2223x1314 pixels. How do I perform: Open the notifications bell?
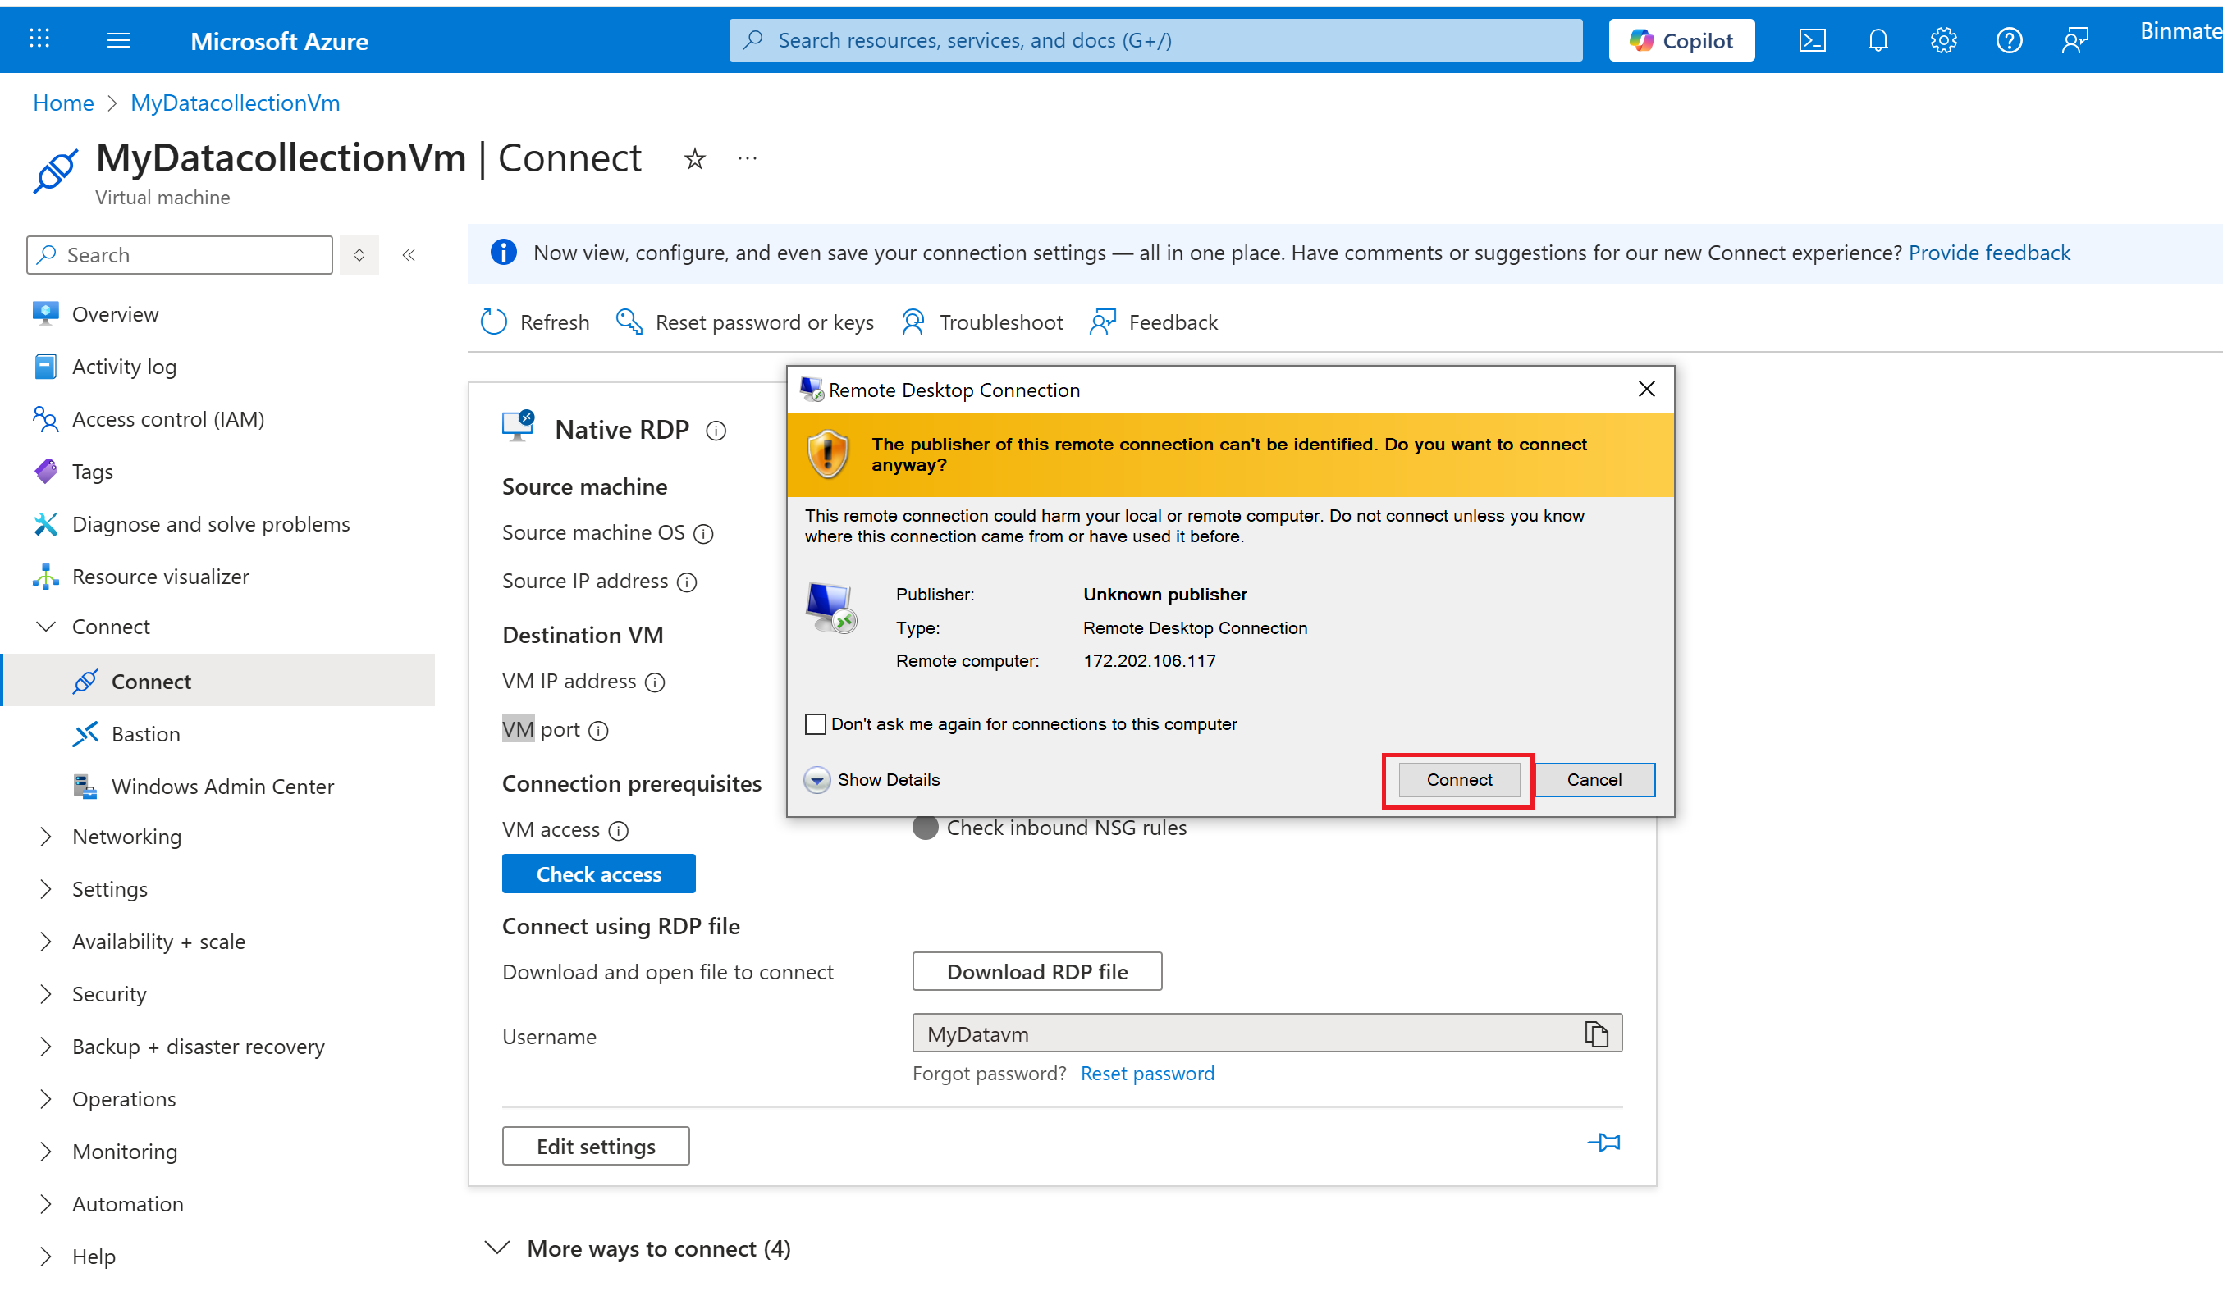click(x=1878, y=41)
